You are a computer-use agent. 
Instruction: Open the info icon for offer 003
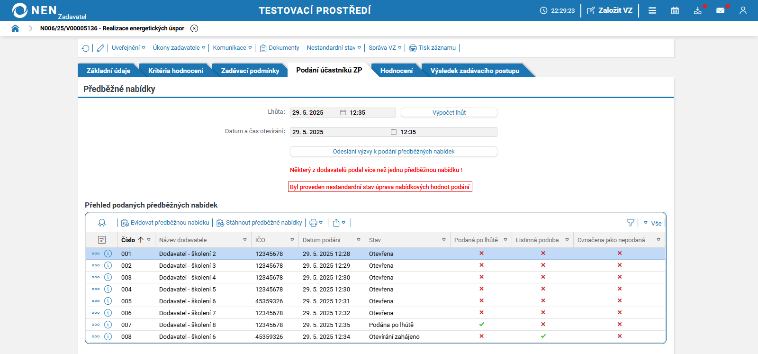click(x=108, y=277)
